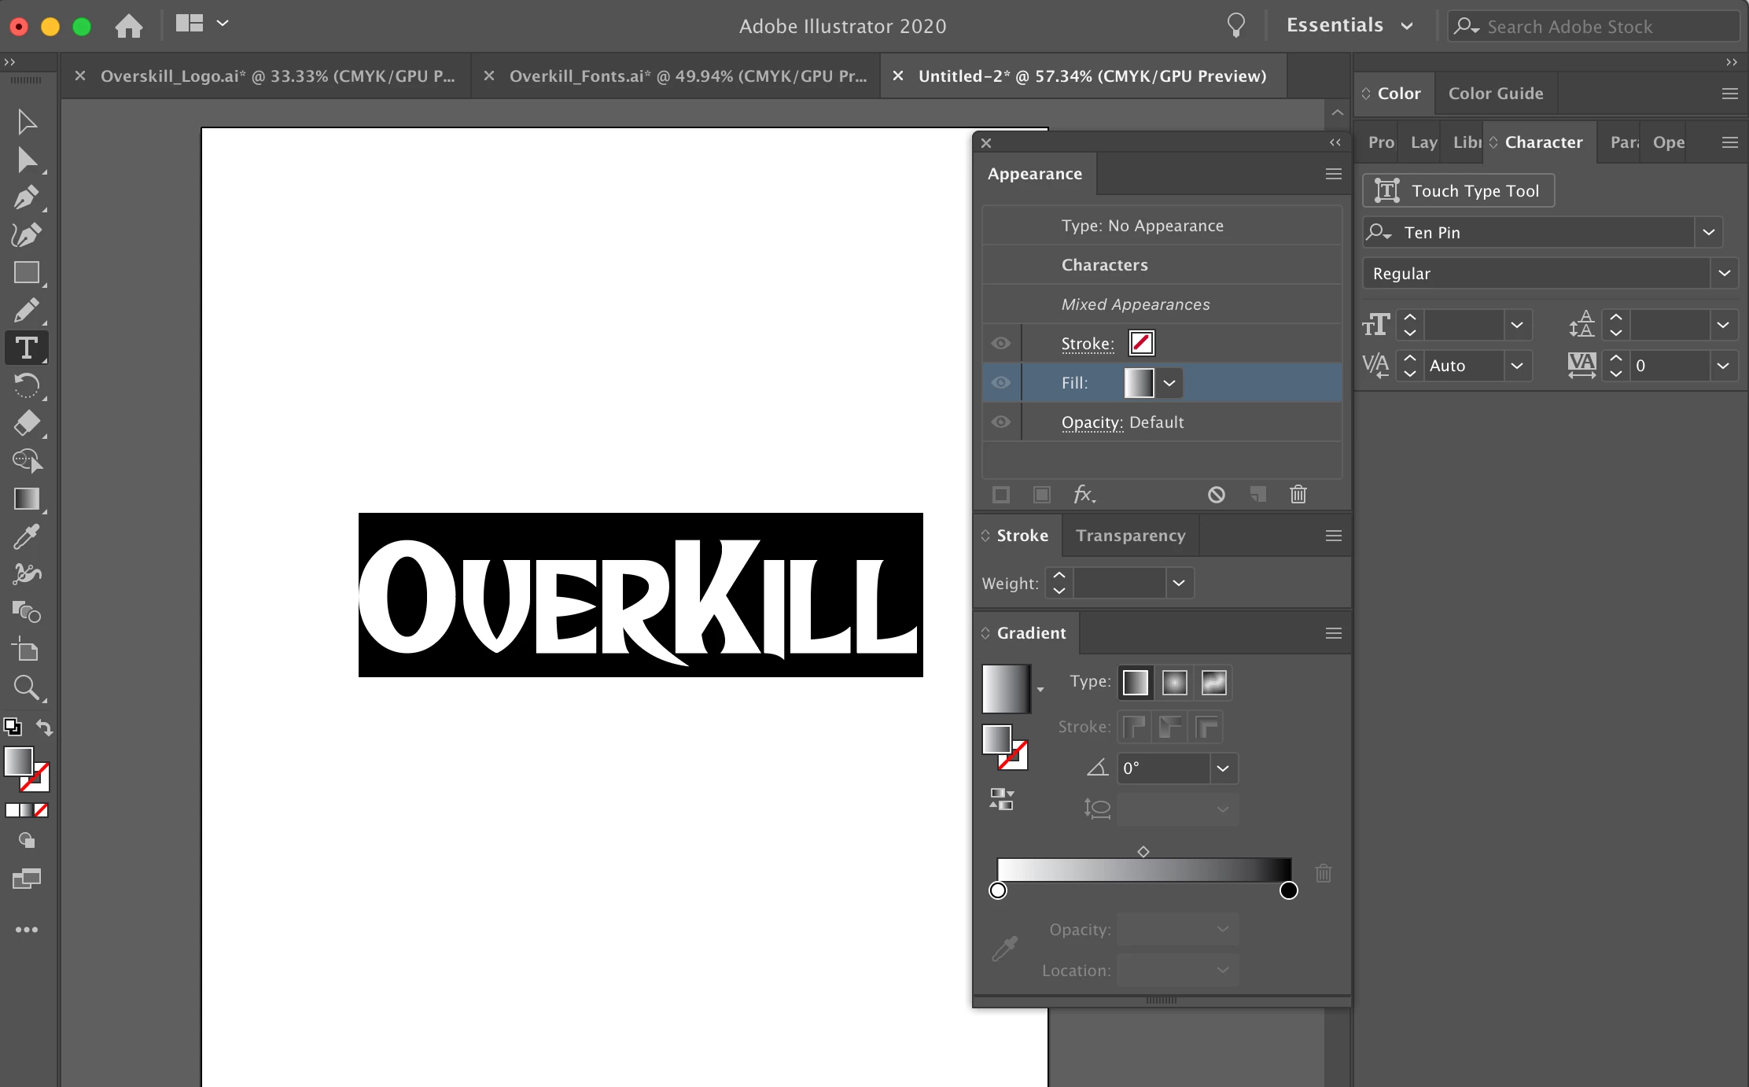Open the Fill color dropdown arrow
Viewport: 1749px width, 1087px height.
pos(1169,383)
